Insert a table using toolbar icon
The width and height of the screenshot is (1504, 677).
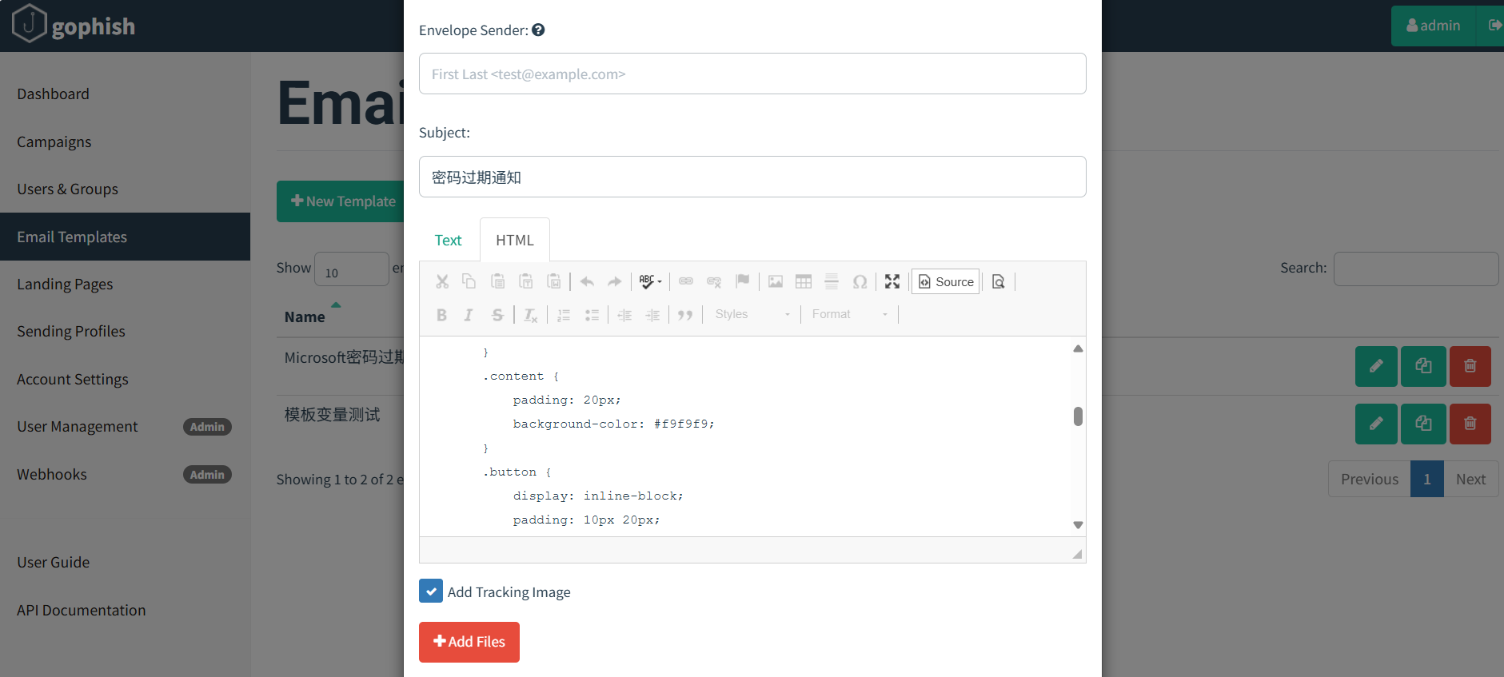tap(803, 281)
